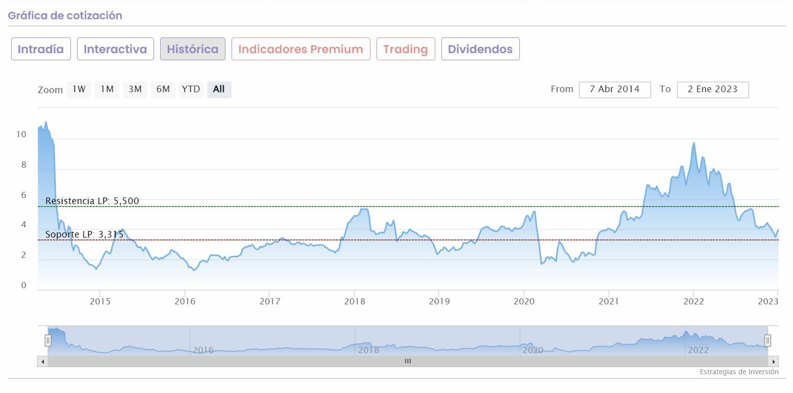Viewport: 793px width, 393px height.
Task: Click the navigator right scroll arrow
Action: click(x=774, y=362)
